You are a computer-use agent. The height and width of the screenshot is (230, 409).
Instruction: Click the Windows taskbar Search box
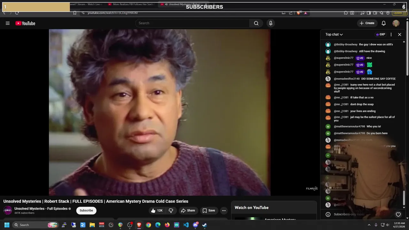pyautogui.click(x=36, y=225)
